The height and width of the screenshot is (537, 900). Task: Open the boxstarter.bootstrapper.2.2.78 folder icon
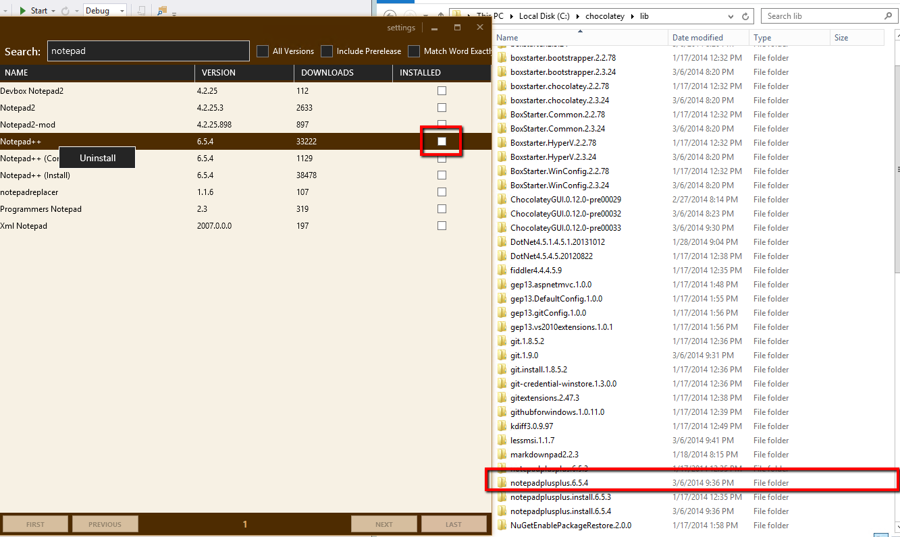[x=502, y=58]
